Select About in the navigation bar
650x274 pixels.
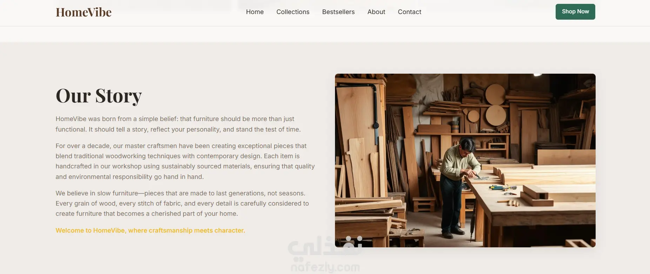pos(376,12)
